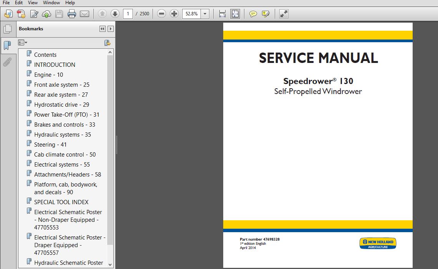This screenshot has width=438, height=269.
Task: Jump to 'Electrical systems - 55' bookmark
Action: pos(62,165)
